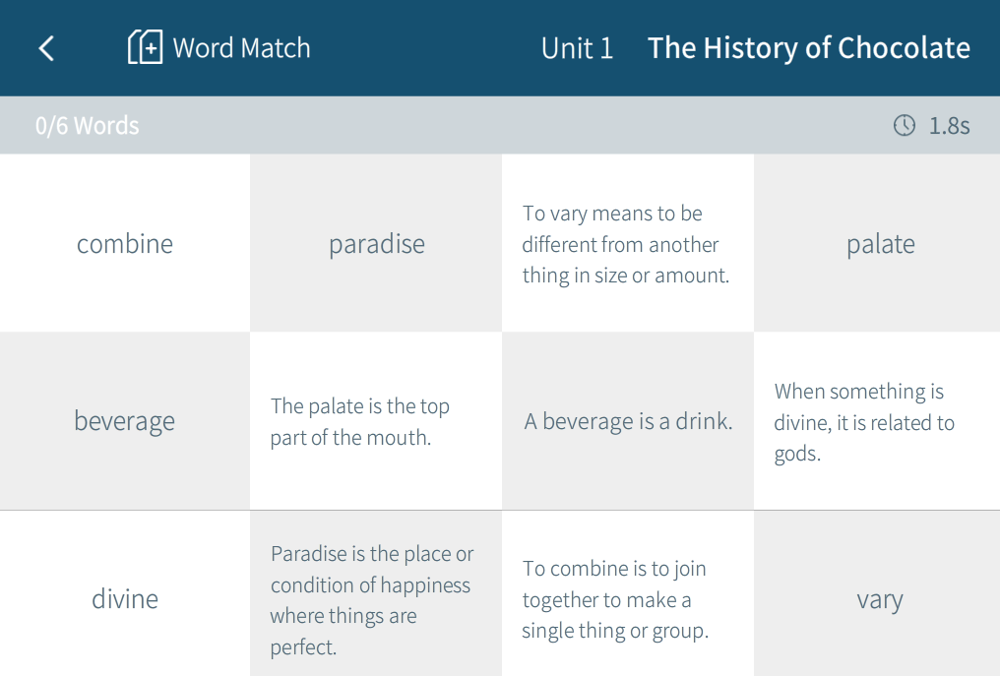Pick the 'palate' word tile
1000x676 pixels.
coord(880,244)
